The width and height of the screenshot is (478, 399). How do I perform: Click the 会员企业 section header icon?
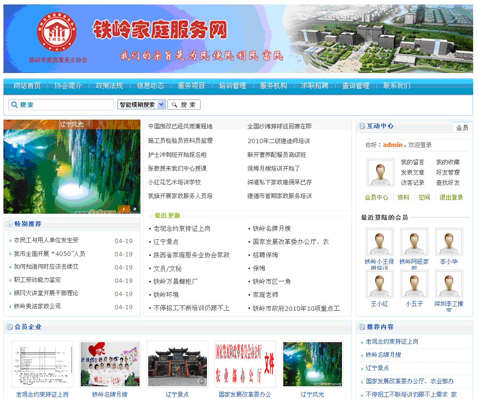[9, 327]
